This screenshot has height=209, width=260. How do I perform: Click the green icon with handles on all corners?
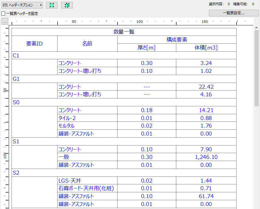click(x=67, y=5)
